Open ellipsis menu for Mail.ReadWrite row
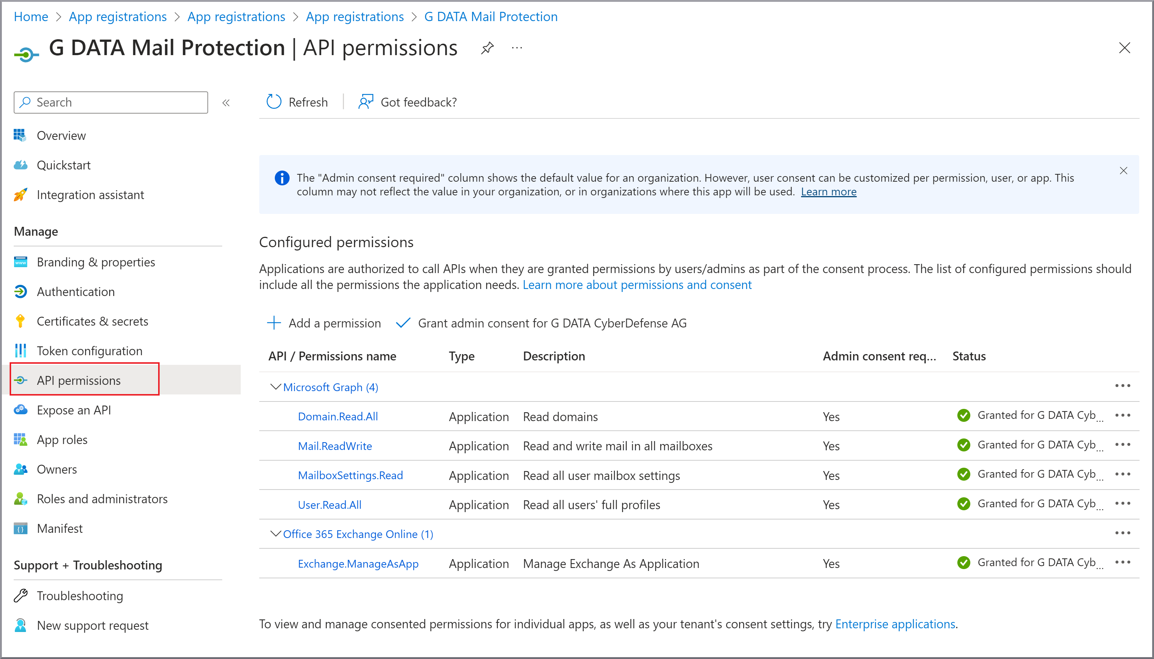 1122,444
